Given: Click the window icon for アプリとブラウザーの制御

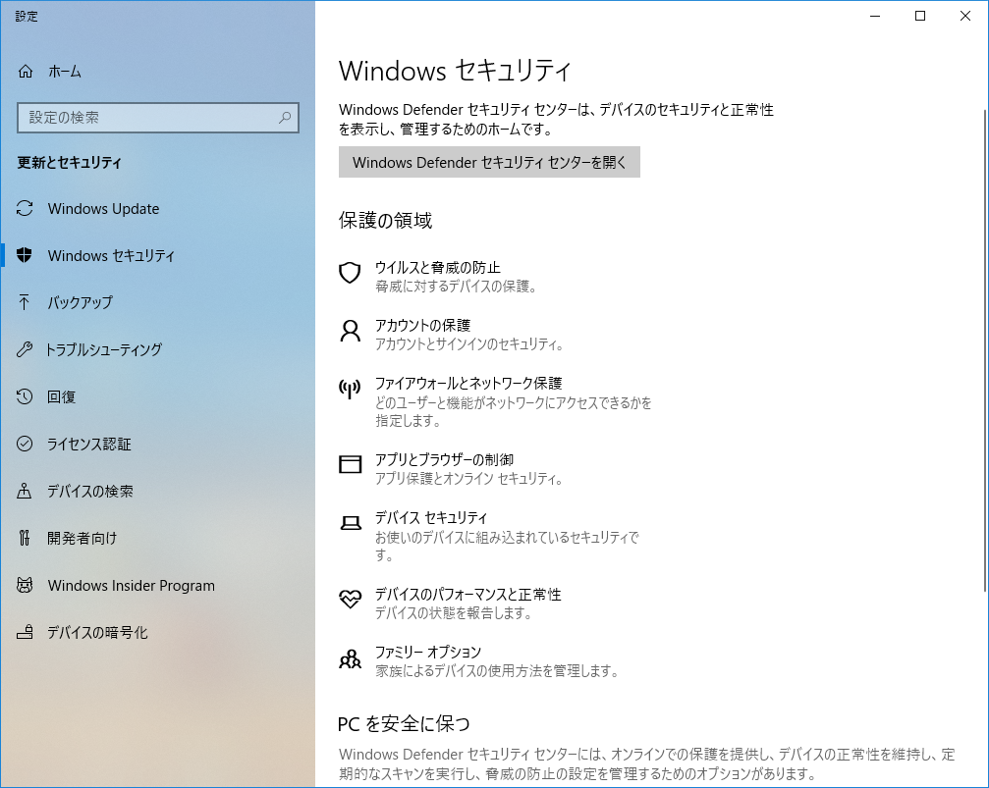Looking at the screenshot, I should click(x=350, y=464).
